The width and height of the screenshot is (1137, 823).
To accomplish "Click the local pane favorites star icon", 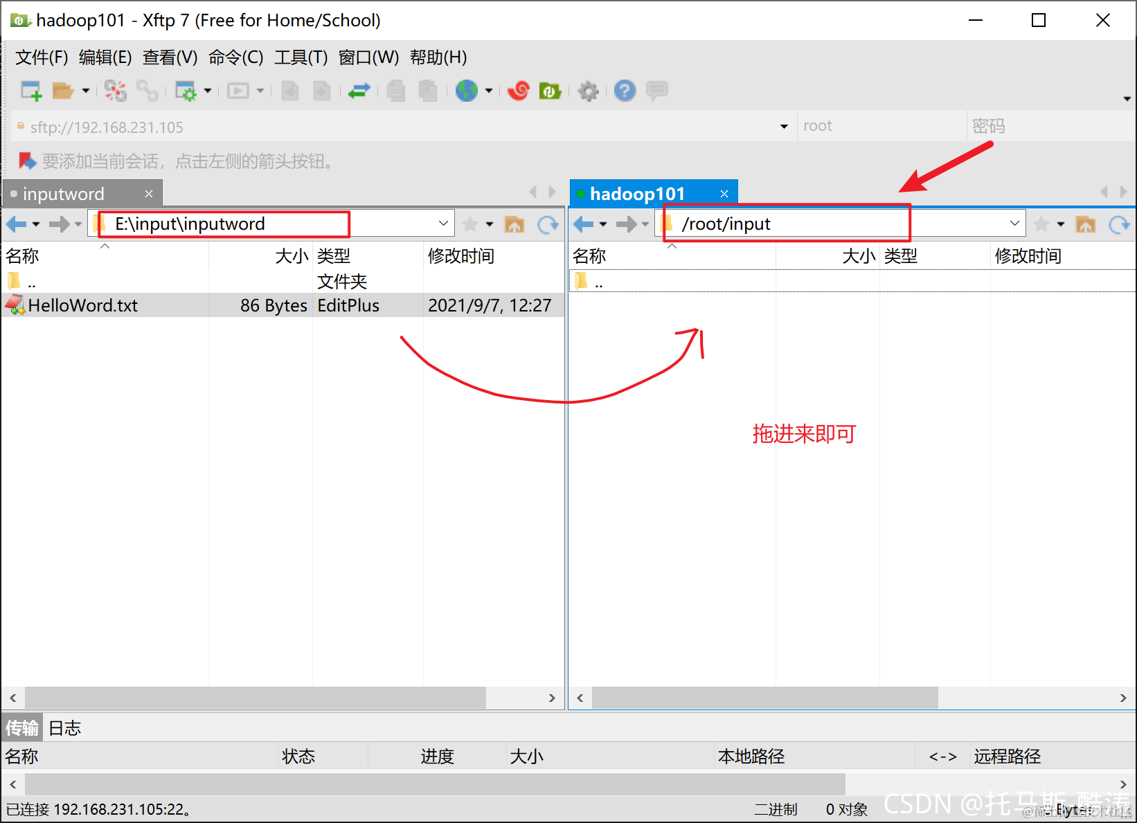I will tap(470, 224).
